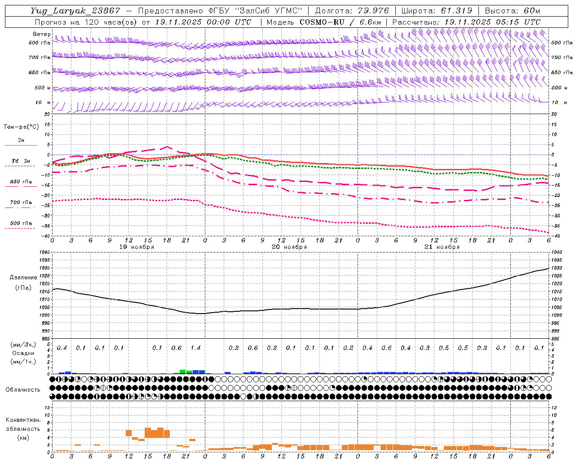Viewport: 575px width, 460px height.
Task: Click the solid red line sample under 2м
Action: [x=21, y=145]
